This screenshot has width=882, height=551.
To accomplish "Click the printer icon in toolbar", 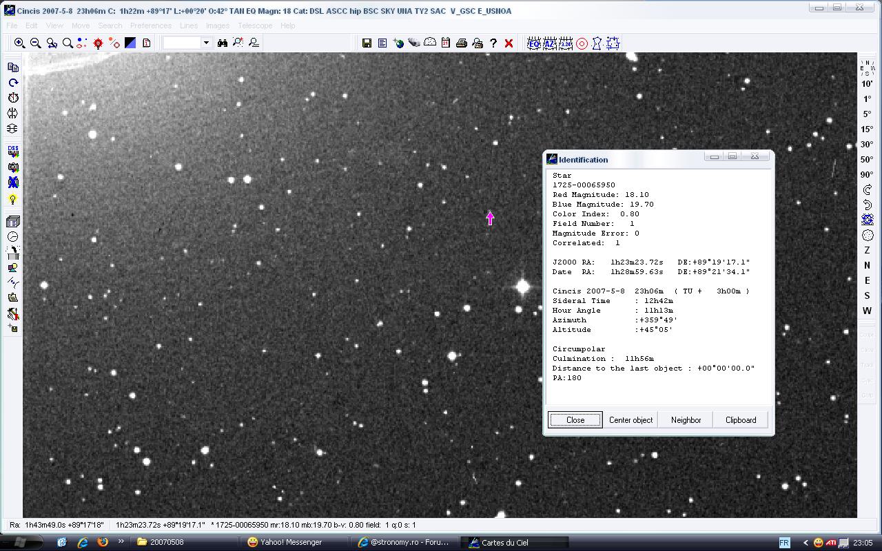I will tap(462, 43).
